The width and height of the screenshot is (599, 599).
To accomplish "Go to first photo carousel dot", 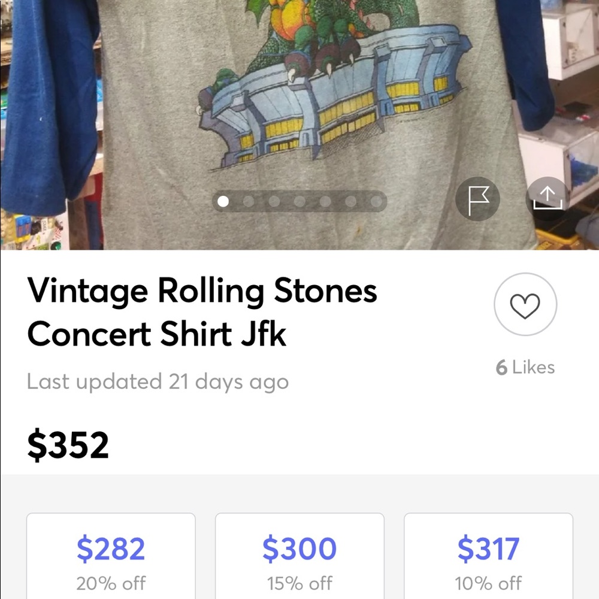I will click(223, 202).
